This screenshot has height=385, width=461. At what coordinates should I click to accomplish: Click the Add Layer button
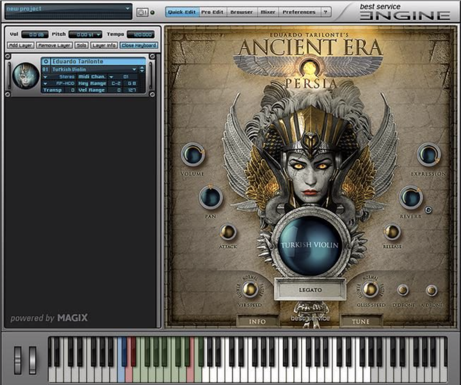[x=21, y=45]
